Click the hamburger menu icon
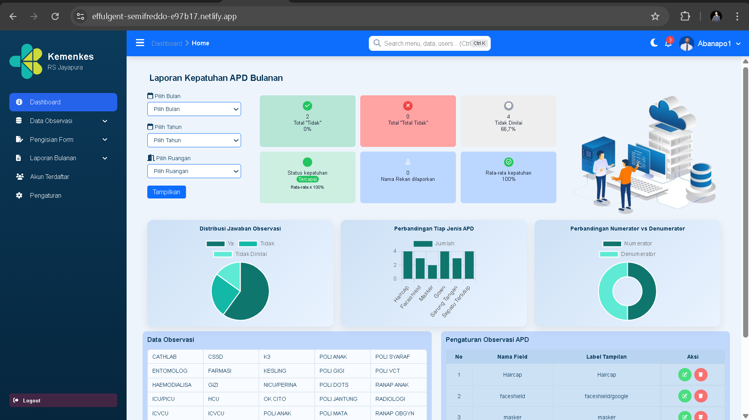 coord(140,43)
